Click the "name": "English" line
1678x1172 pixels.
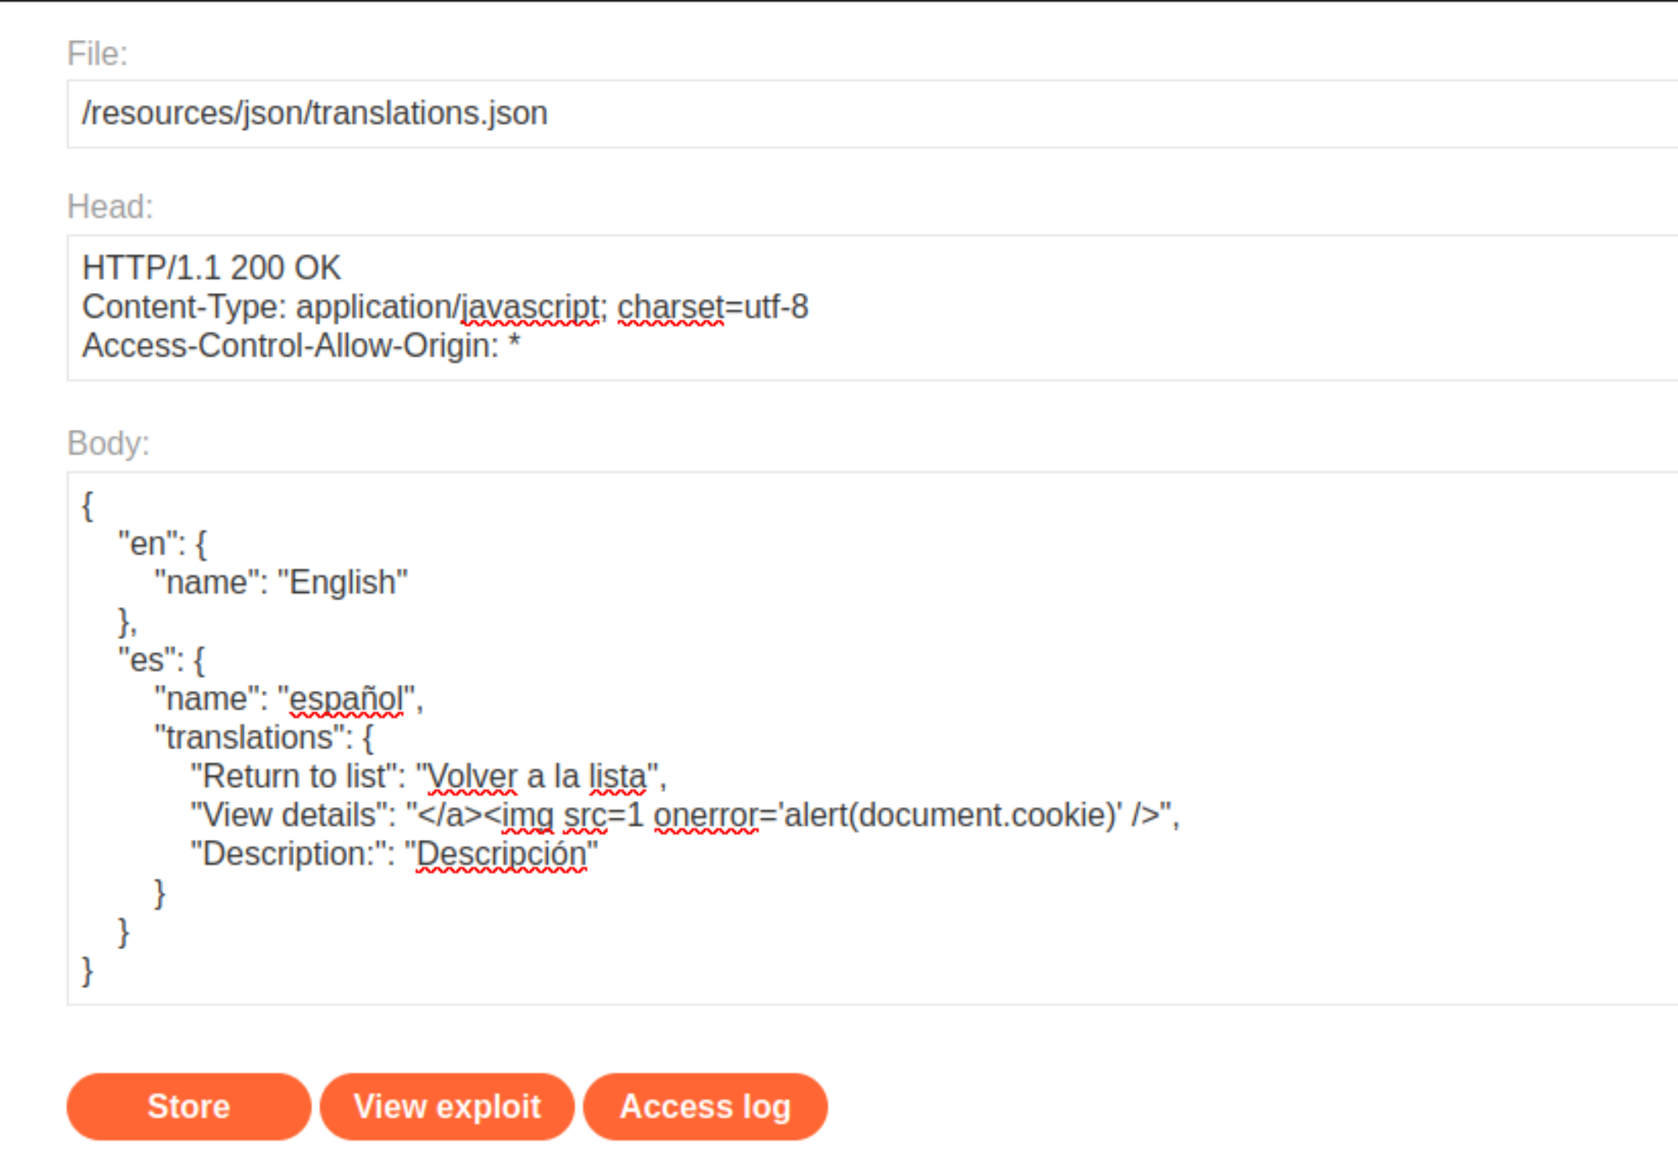pyautogui.click(x=281, y=582)
